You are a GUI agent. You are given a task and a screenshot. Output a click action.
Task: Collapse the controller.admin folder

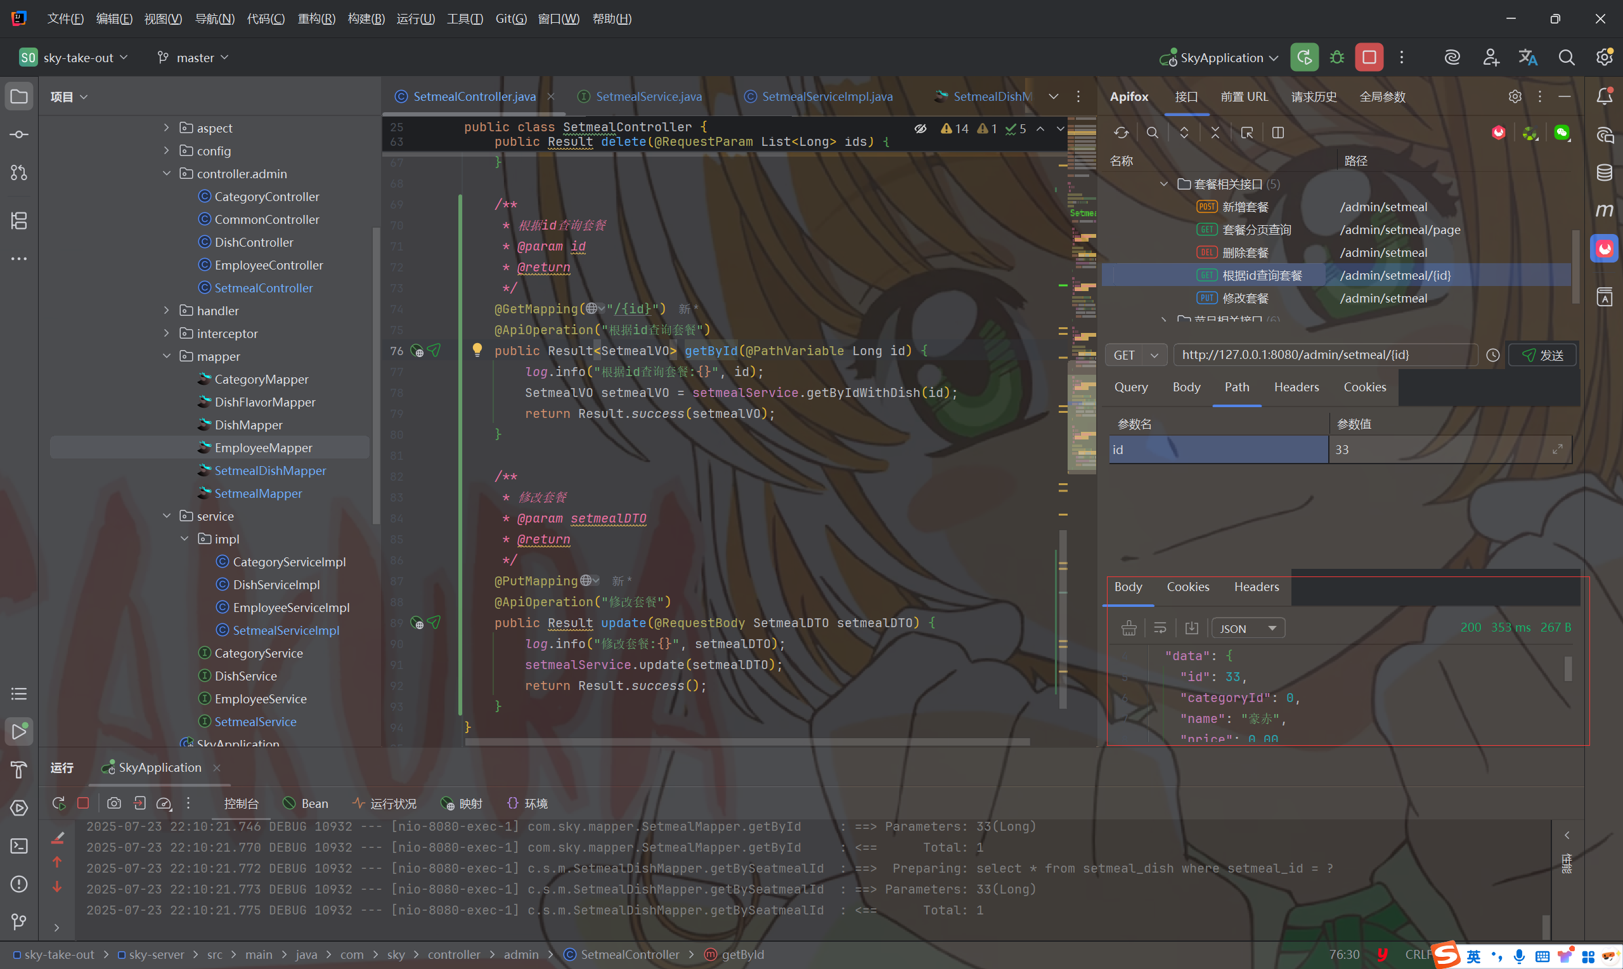166,174
